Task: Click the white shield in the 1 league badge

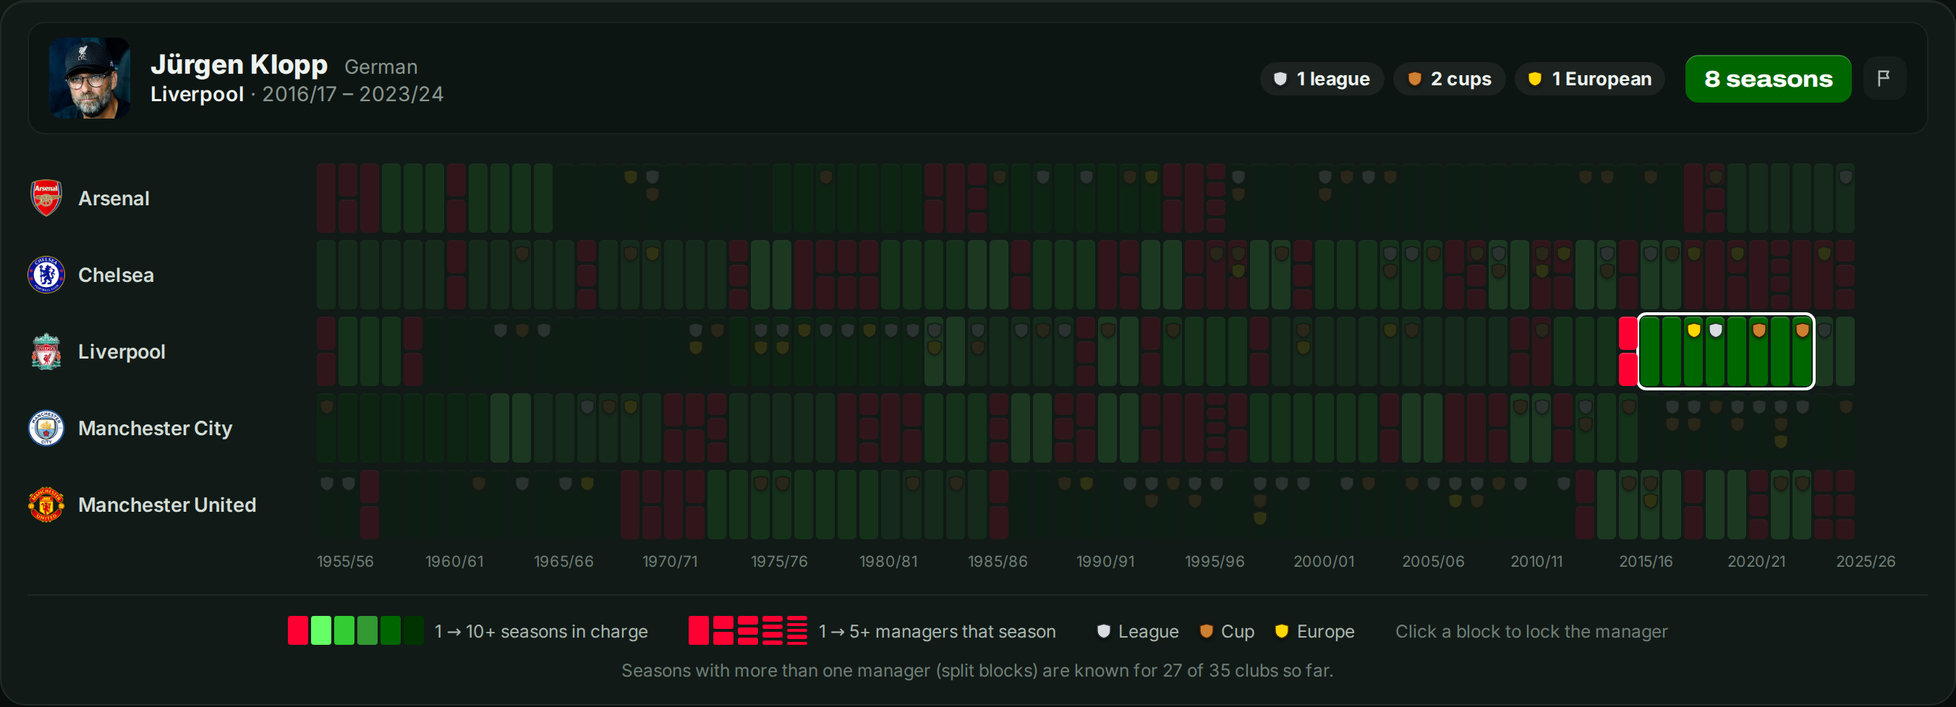Action: click(1280, 79)
